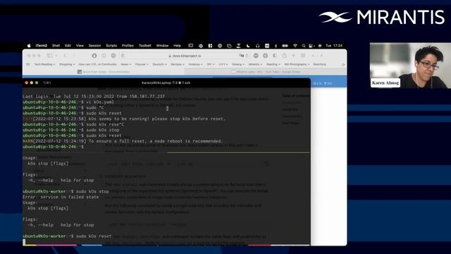
Task: Open the Wi-Fi status menu
Action: [x=295, y=46]
